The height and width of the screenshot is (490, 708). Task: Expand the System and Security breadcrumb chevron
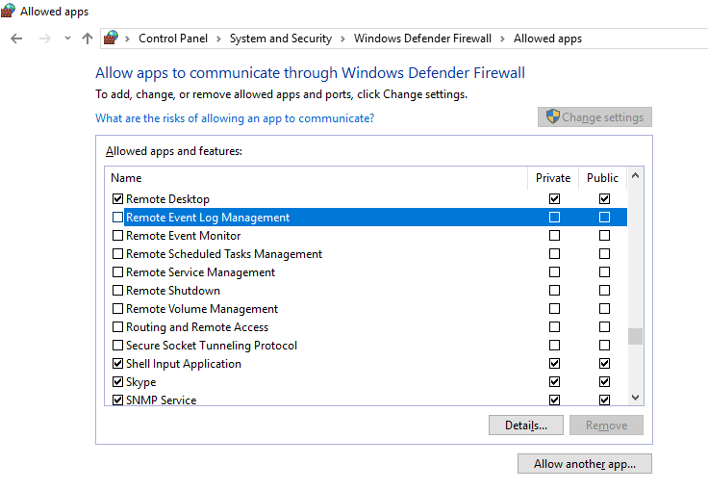point(342,39)
